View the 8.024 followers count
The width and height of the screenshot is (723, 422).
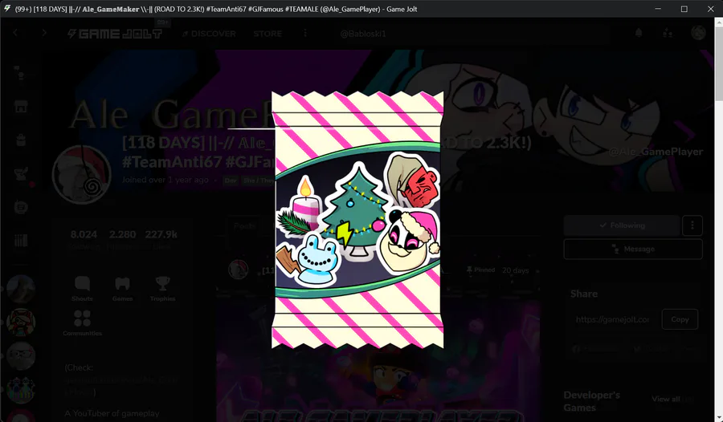coord(84,240)
